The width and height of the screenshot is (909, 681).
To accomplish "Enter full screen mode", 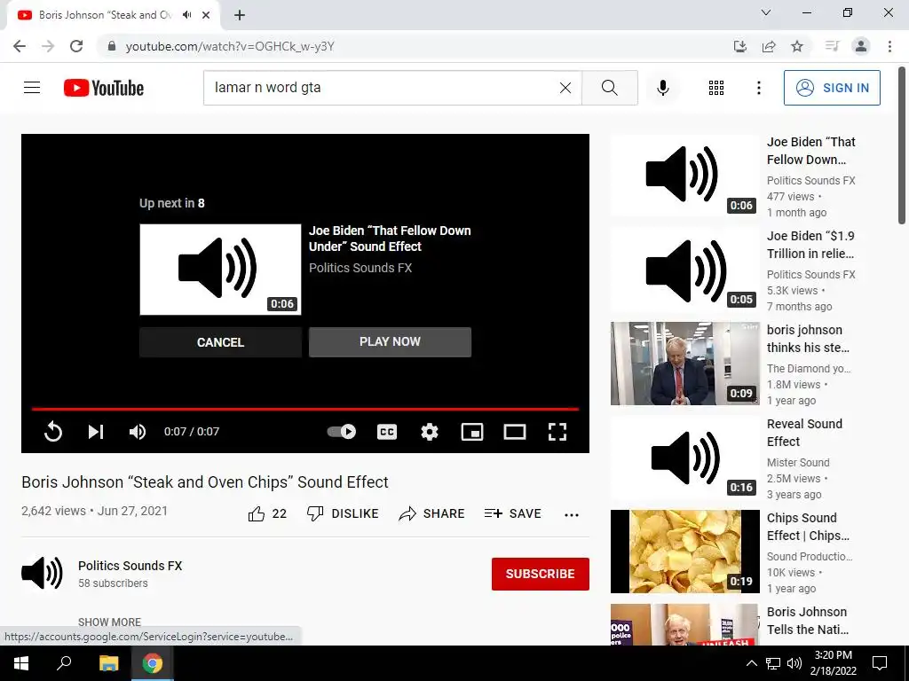I will click(x=557, y=432).
